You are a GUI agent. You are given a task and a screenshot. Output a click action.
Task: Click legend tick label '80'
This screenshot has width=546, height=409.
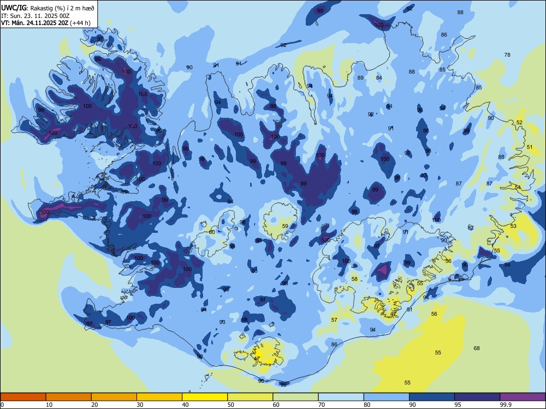click(367, 405)
